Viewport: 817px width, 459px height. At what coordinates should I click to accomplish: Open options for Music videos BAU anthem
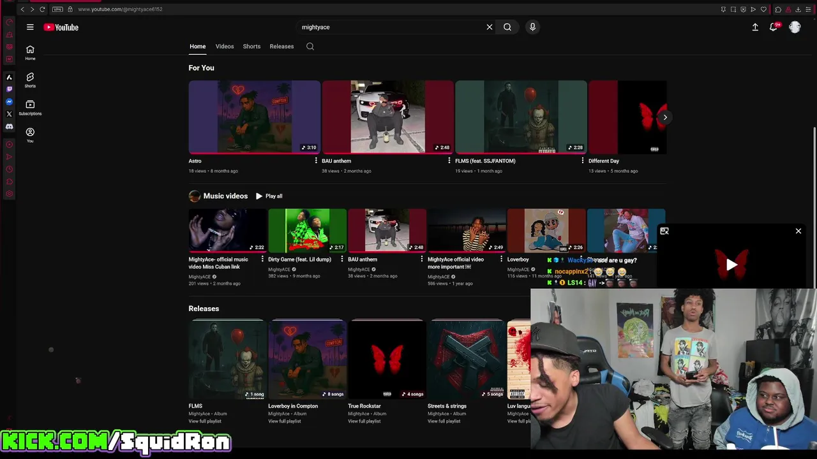[x=422, y=259]
